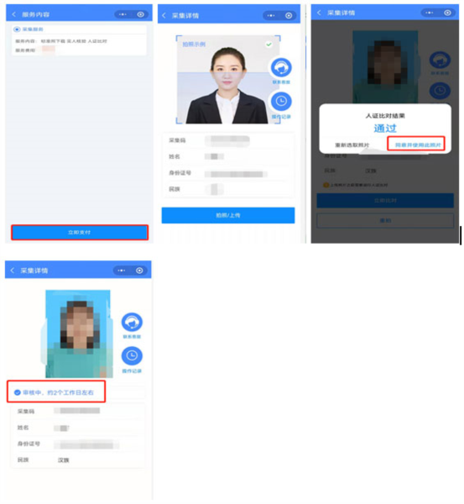Click 审核中,约2个工作日左右 status text
Screen dimensions: 464x504
(x=58, y=392)
